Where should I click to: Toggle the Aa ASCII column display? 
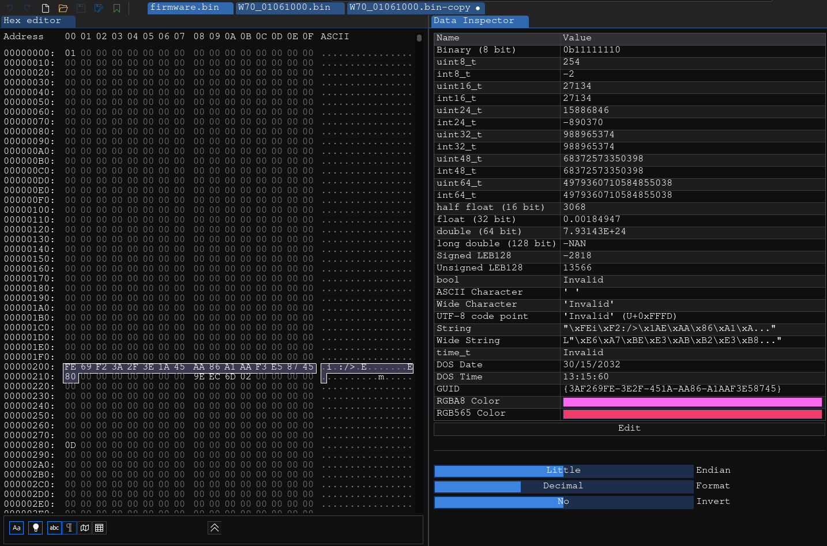tap(16, 528)
